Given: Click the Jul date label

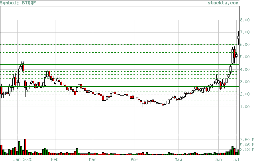Looking at the screenshot, I should pyautogui.click(x=236, y=159).
